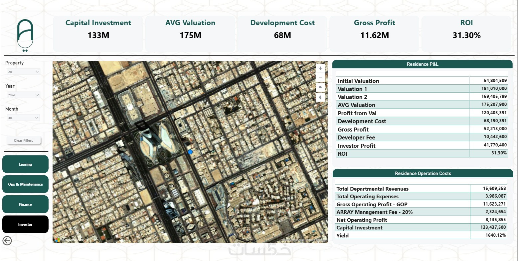Select the Investor Profit row label
Screen dimensions: 520x261
tap(357, 146)
